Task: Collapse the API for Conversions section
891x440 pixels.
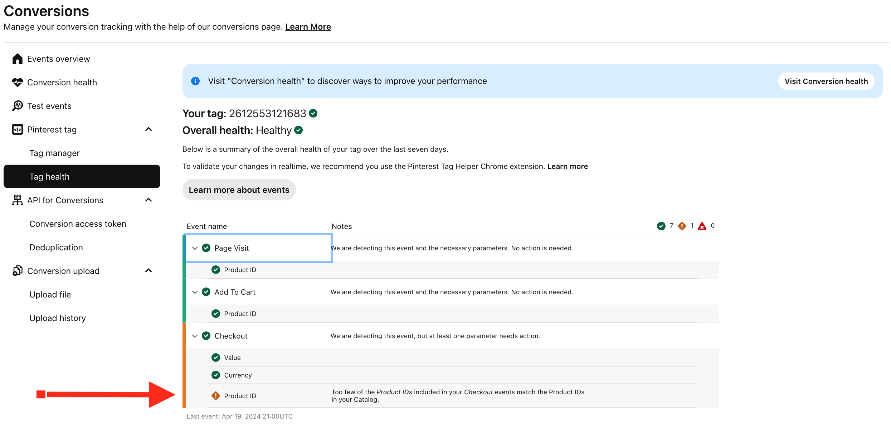Action: (148, 200)
